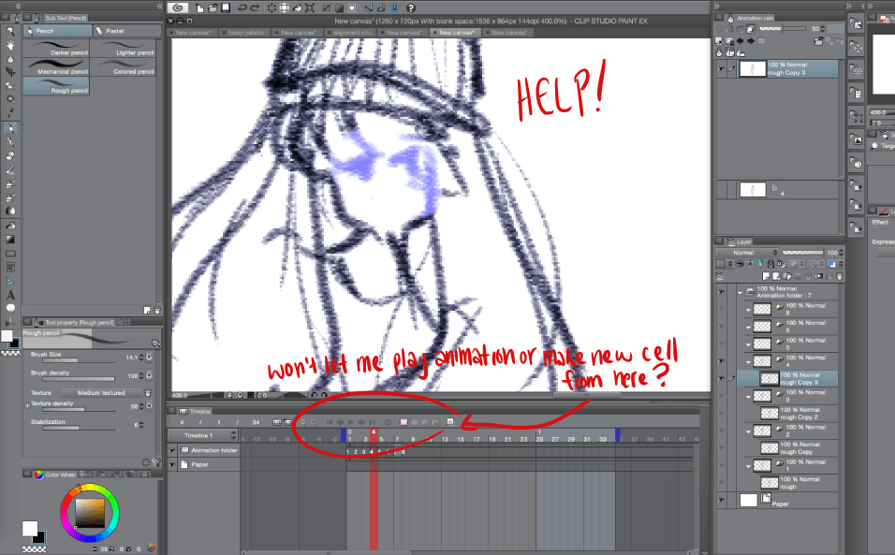This screenshot has height=555, width=895.
Task: Click the Play animation button in timeline
Action: click(x=350, y=422)
